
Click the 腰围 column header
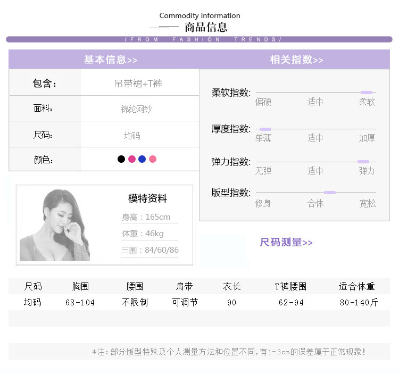(x=135, y=286)
